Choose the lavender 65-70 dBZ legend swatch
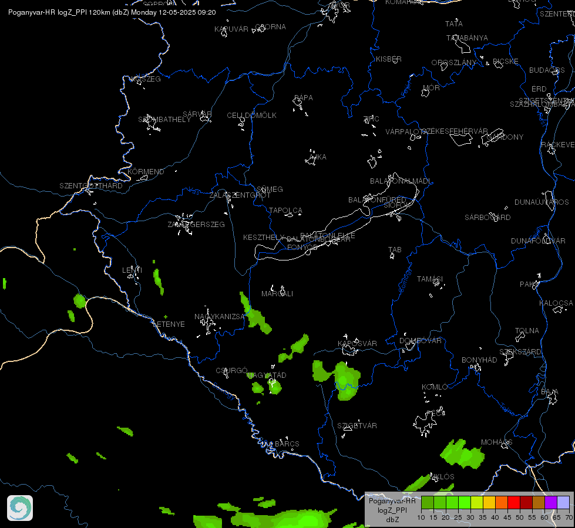The height and width of the screenshot is (528, 575). (563, 502)
